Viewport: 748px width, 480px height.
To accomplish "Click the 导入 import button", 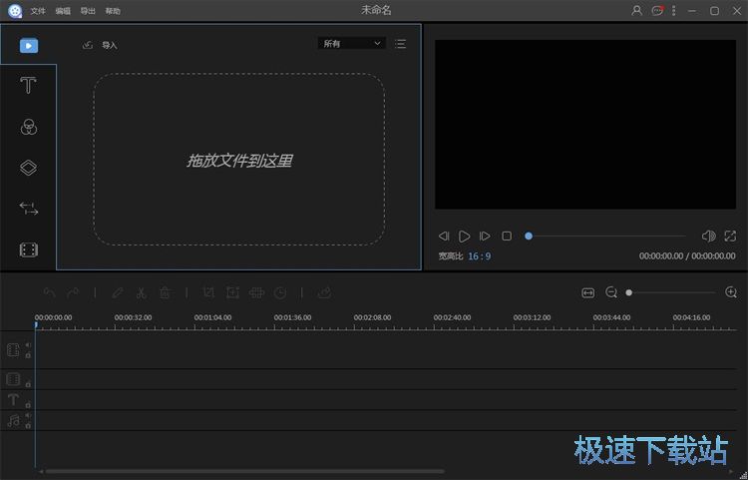I will click(100, 45).
